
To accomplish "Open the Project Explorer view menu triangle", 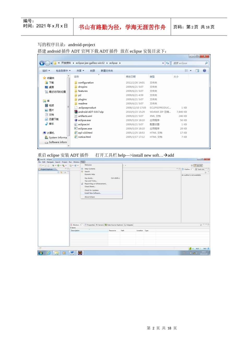I will coord(68,172).
